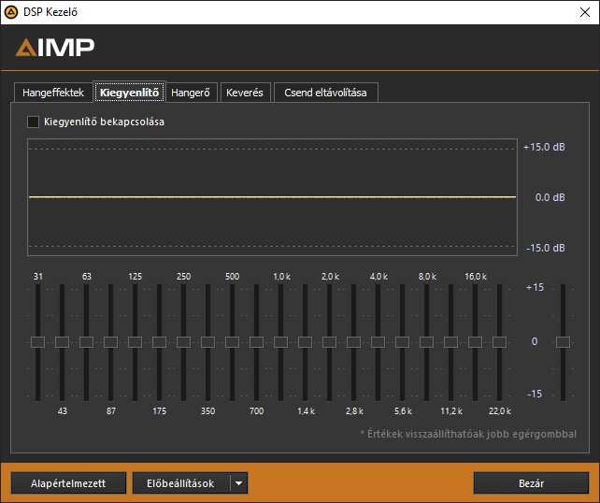Click the 4,0k band slider handle
Screen dimensions: 600x503
[379, 342]
